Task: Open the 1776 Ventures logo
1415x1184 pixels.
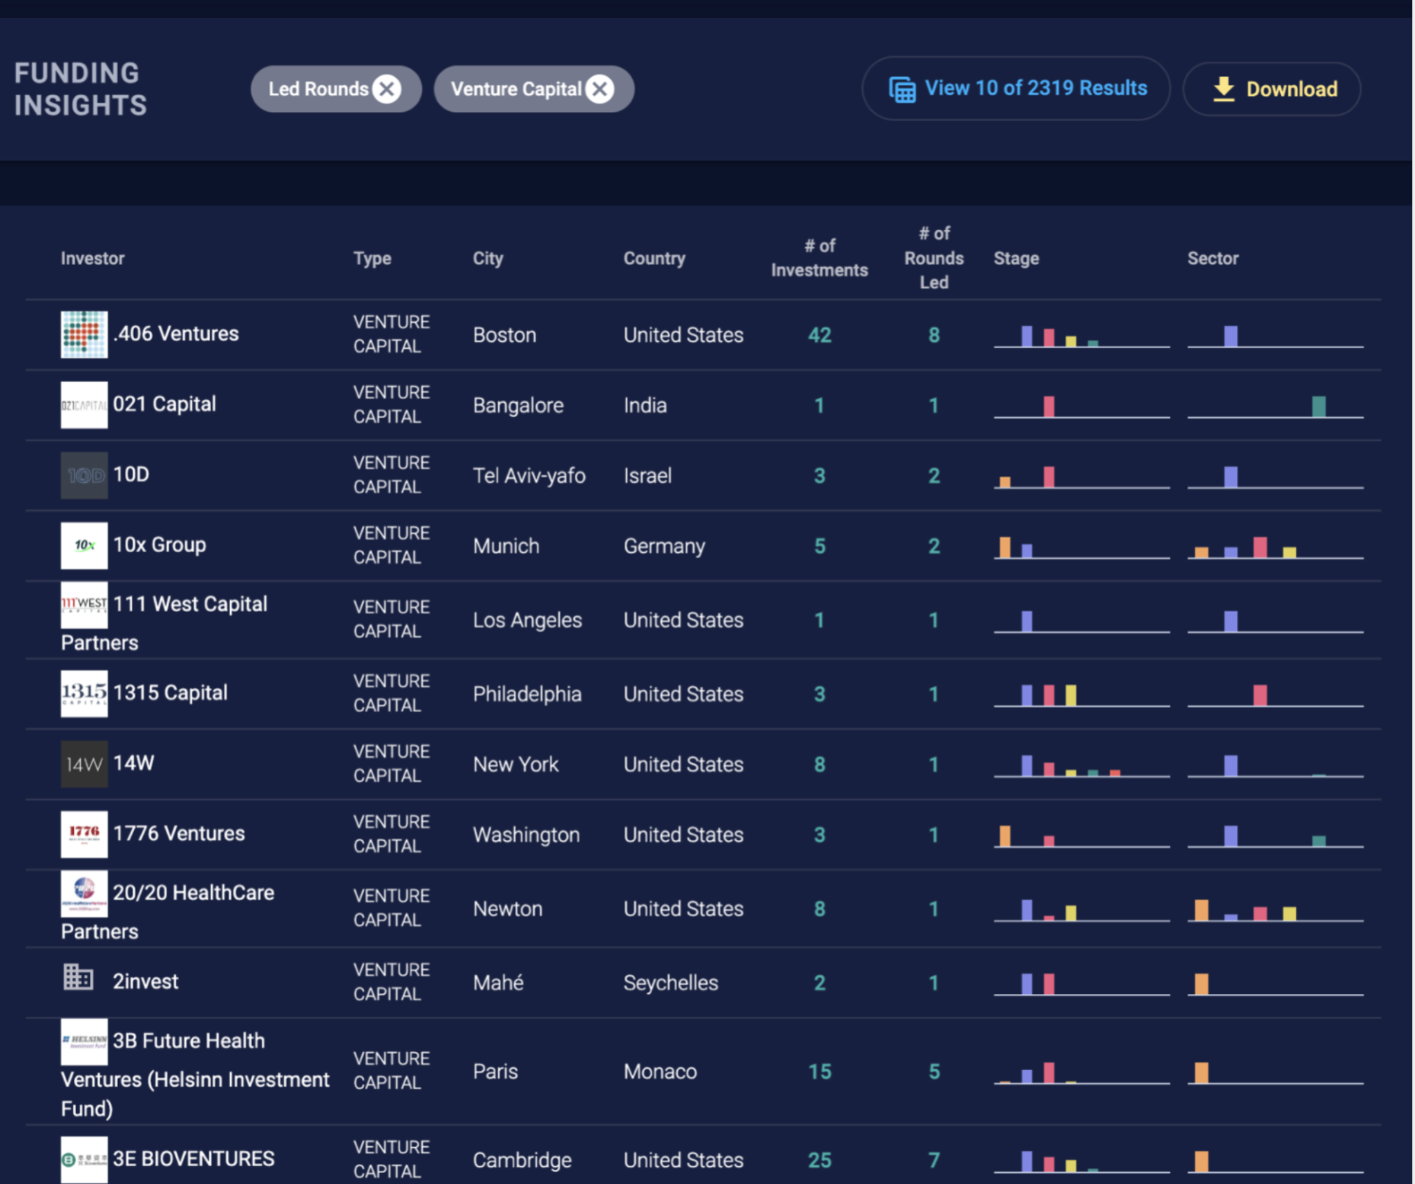Action: point(84,834)
